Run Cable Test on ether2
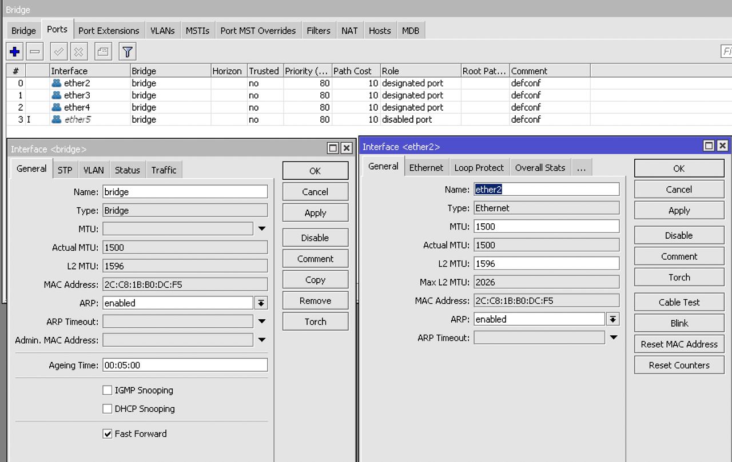 679,302
